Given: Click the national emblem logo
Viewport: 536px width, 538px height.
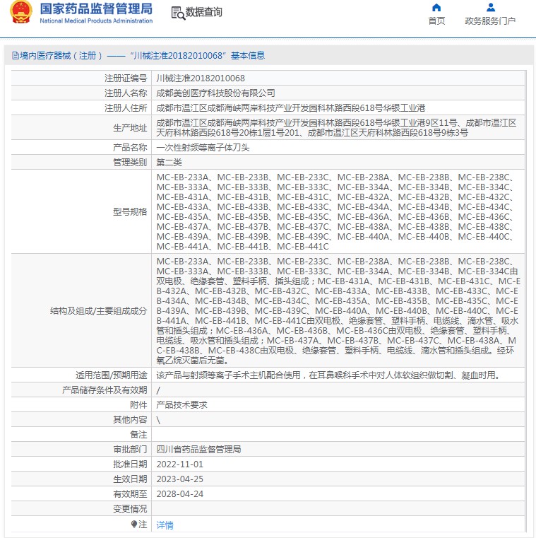Looking at the screenshot, I should (21, 12).
